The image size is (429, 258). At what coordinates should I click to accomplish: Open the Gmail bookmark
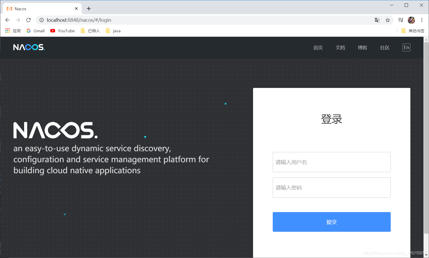[35, 31]
